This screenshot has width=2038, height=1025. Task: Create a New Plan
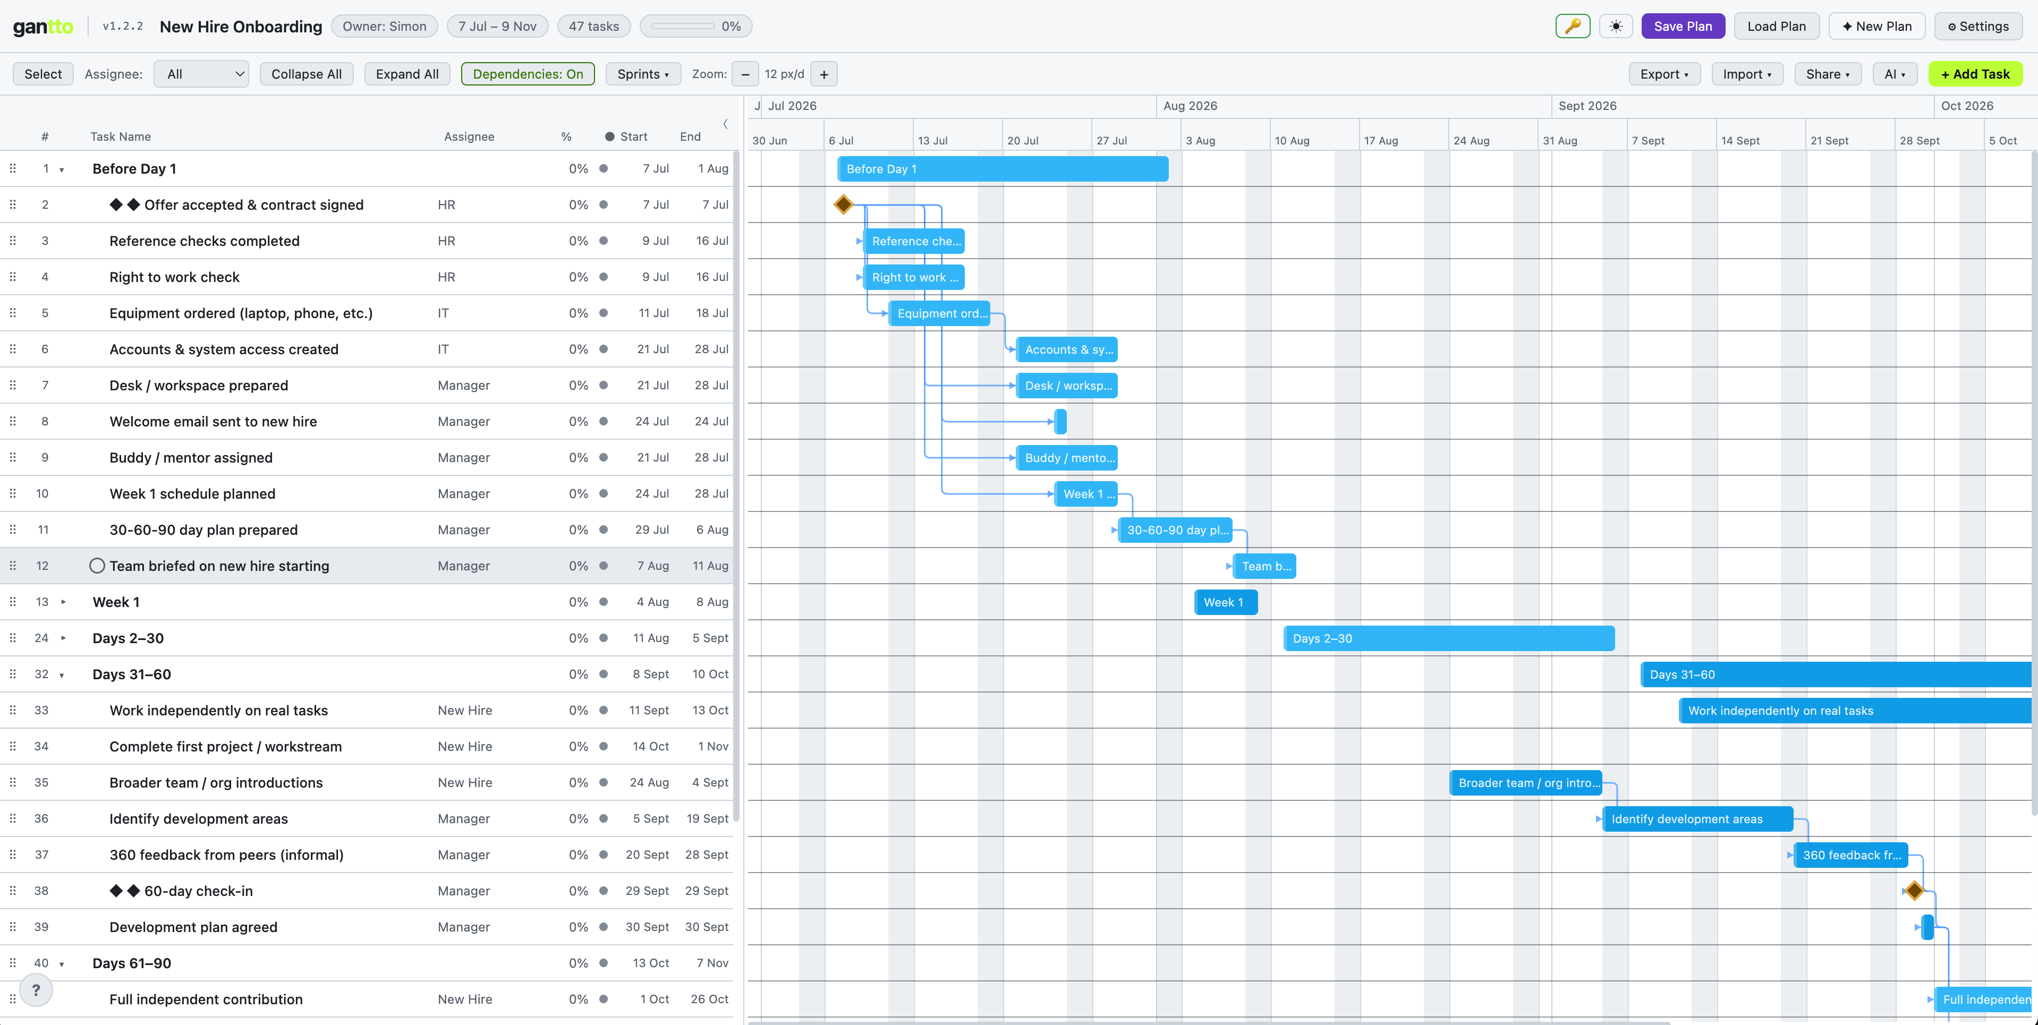tap(1876, 26)
